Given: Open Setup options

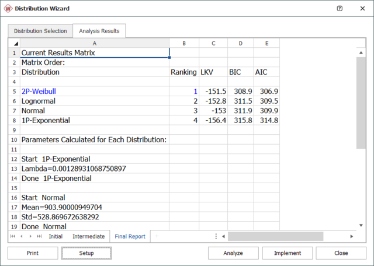Looking at the screenshot, I should [86, 253].
